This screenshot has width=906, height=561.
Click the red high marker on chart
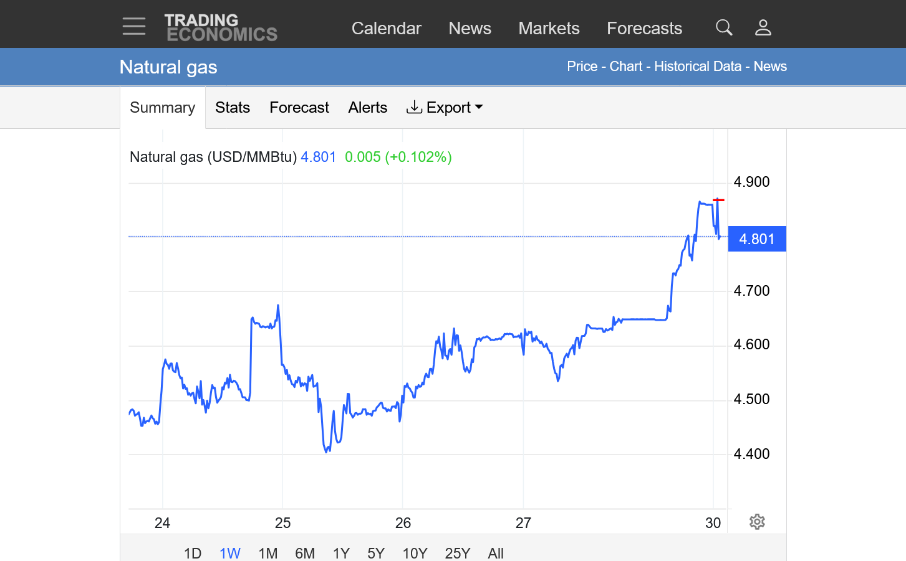(718, 200)
